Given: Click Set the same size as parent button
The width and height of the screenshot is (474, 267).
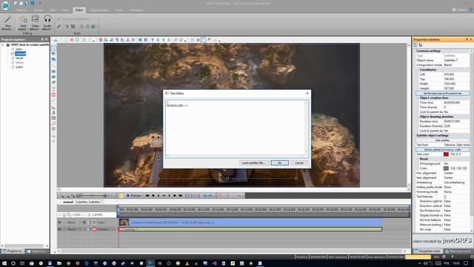Looking at the screenshot, I should (x=442, y=93).
